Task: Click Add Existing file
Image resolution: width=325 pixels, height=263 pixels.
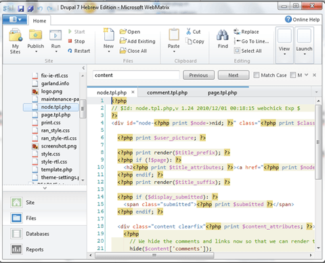Action: 137,41
